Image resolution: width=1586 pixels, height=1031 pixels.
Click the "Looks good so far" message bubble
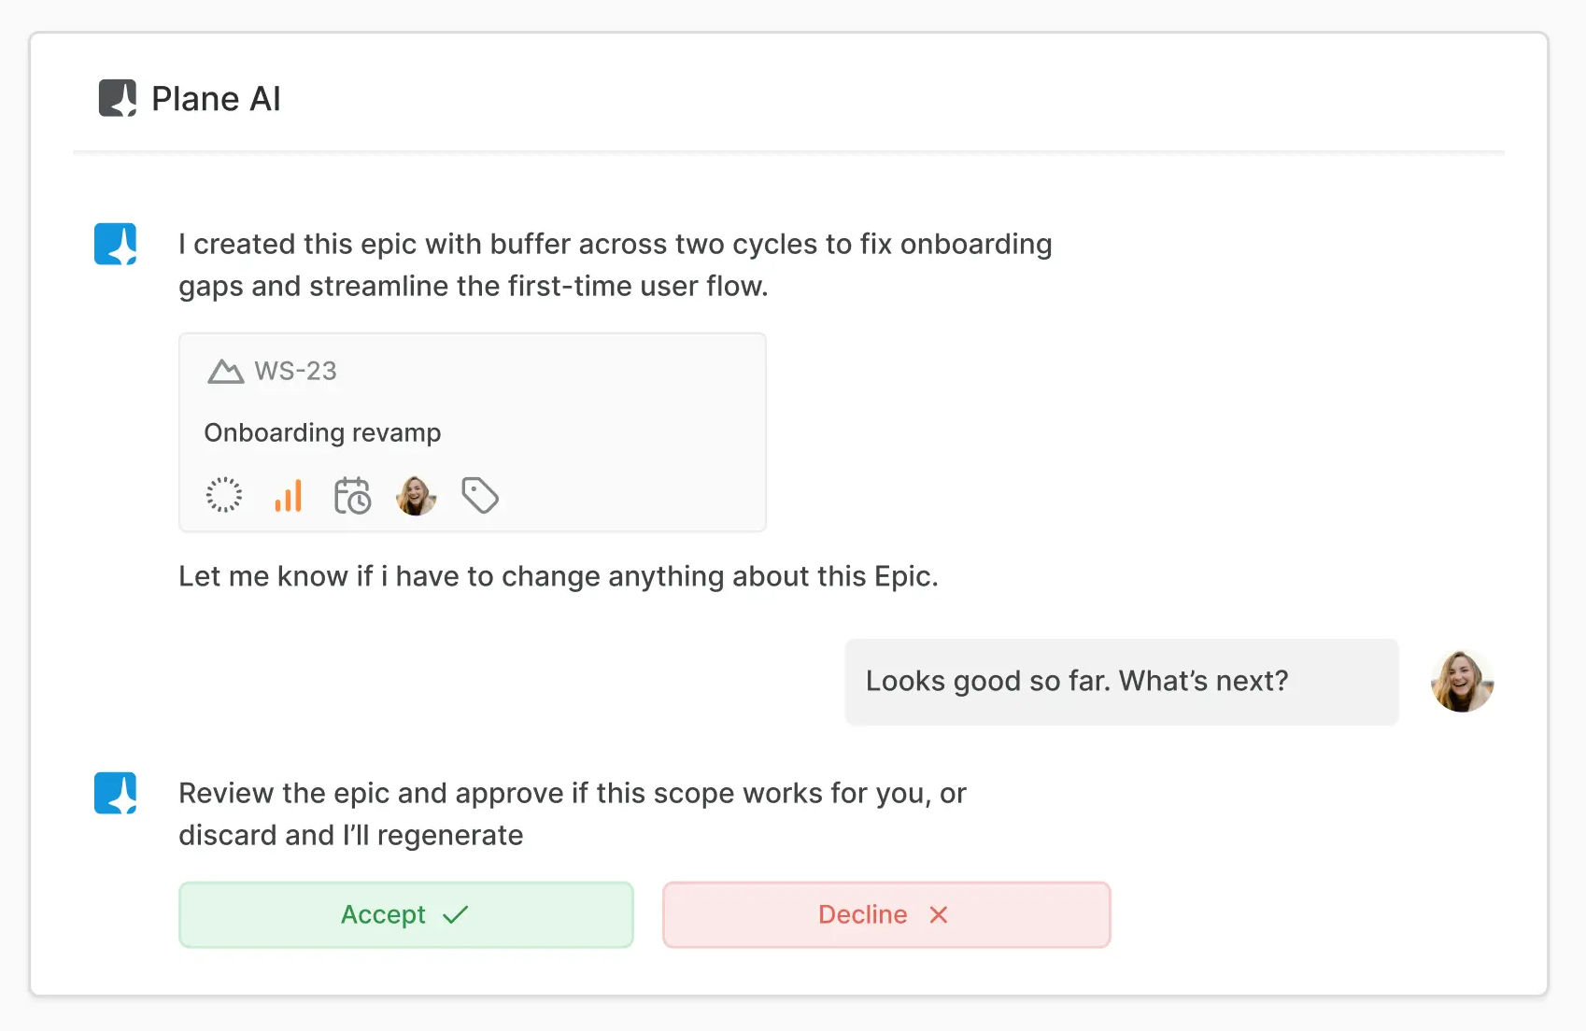click(x=1121, y=682)
